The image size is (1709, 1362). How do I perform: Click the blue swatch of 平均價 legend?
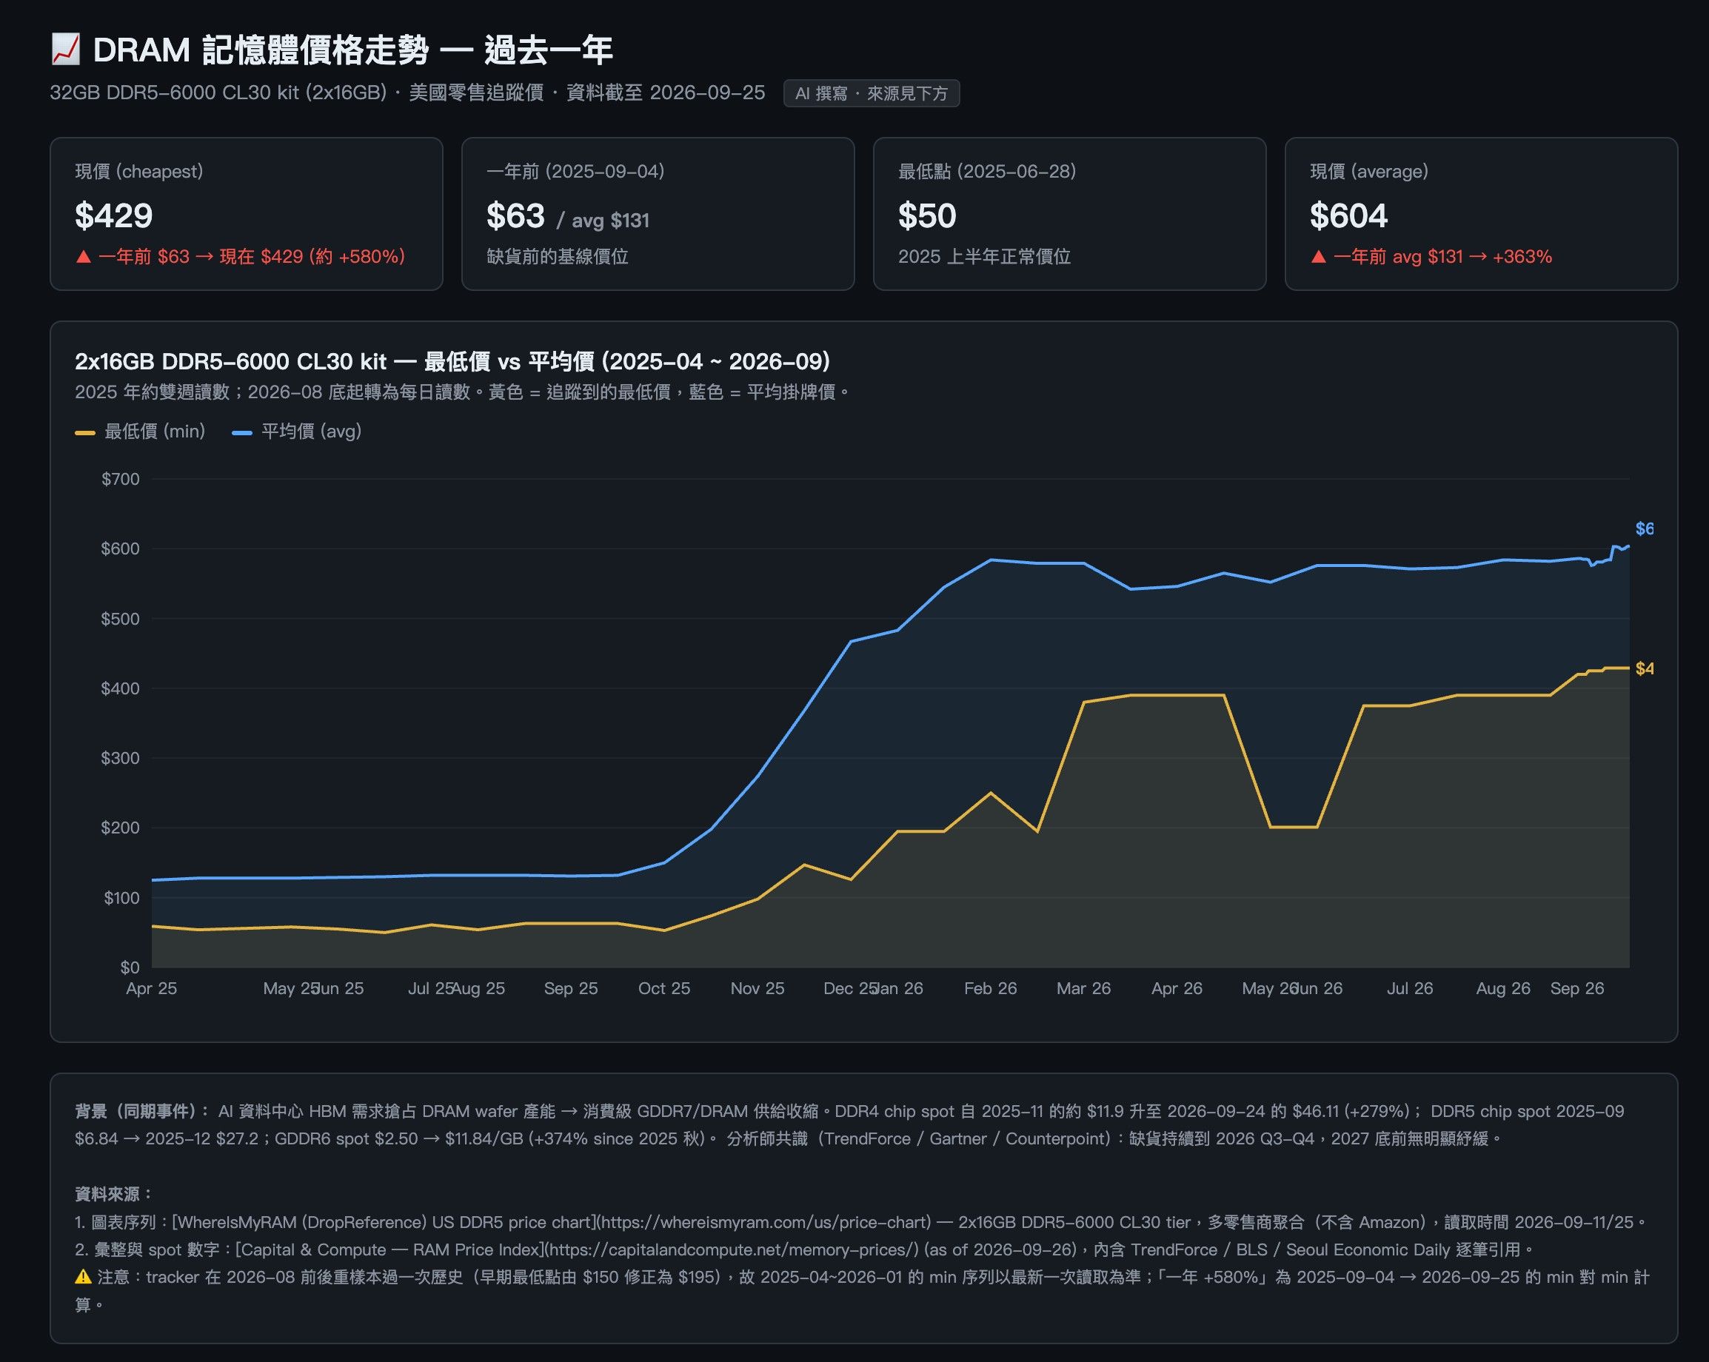pos(242,432)
